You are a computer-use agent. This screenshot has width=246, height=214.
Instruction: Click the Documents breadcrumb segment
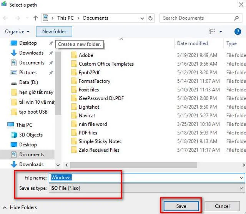point(96,18)
